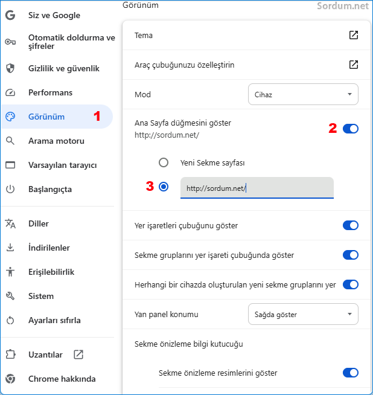The width and height of the screenshot is (373, 395).
Task: Click the Yan panel konumu label
Action: tap(167, 315)
